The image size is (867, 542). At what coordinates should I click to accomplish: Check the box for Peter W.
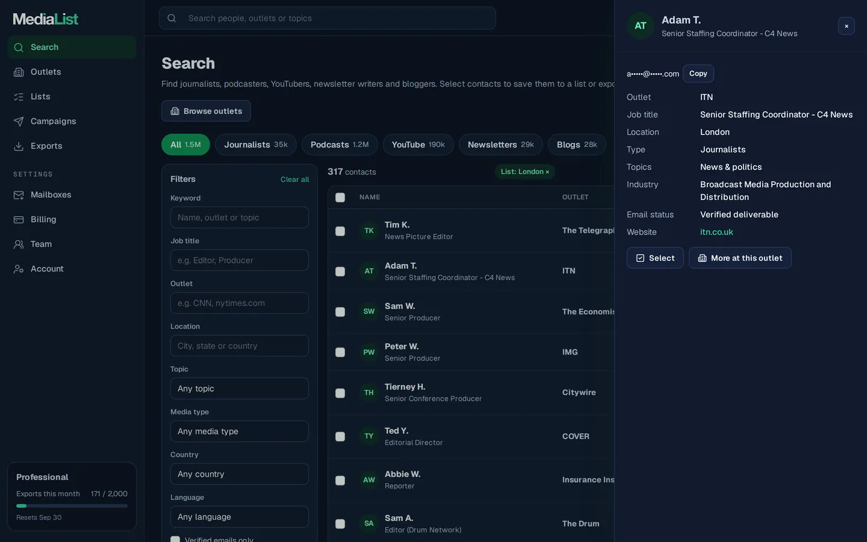point(340,352)
